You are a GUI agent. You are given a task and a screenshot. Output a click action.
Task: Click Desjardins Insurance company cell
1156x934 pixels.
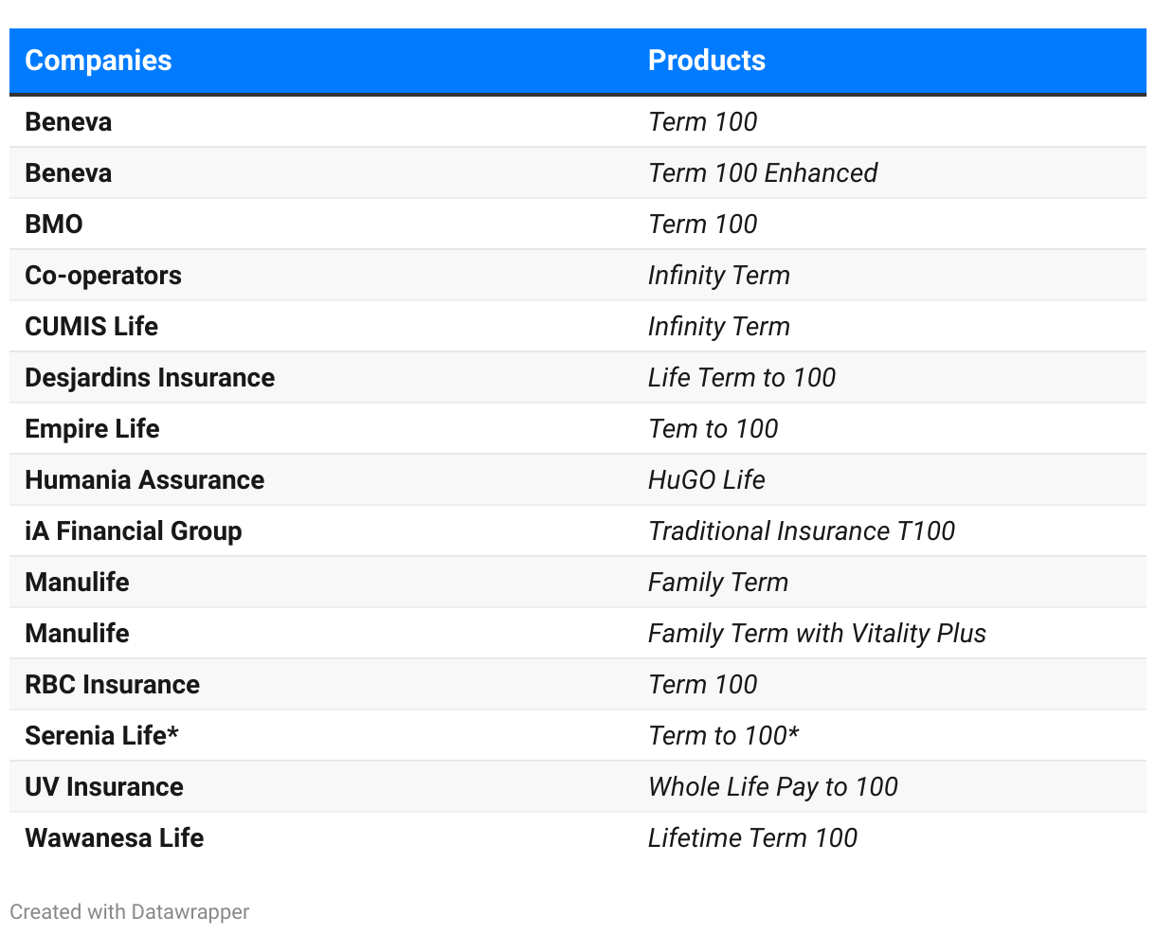point(150,378)
